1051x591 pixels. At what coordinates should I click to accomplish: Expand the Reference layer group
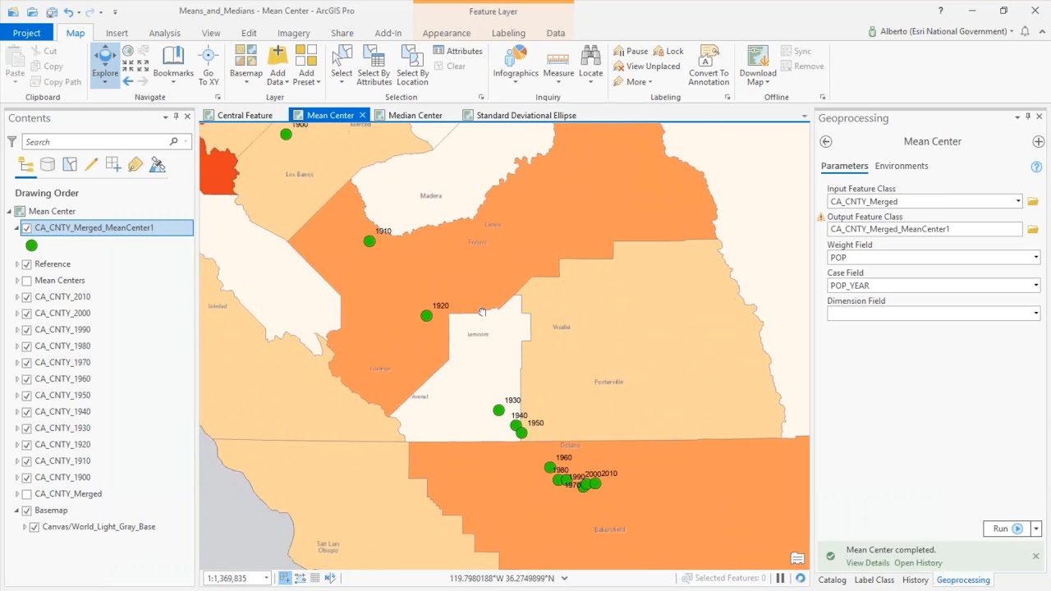pos(17,264)
